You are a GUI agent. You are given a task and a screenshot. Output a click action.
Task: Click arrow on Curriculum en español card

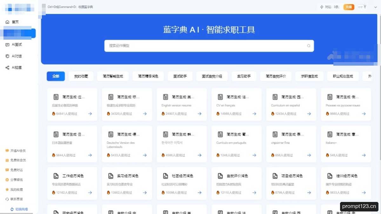coord(309,113)
